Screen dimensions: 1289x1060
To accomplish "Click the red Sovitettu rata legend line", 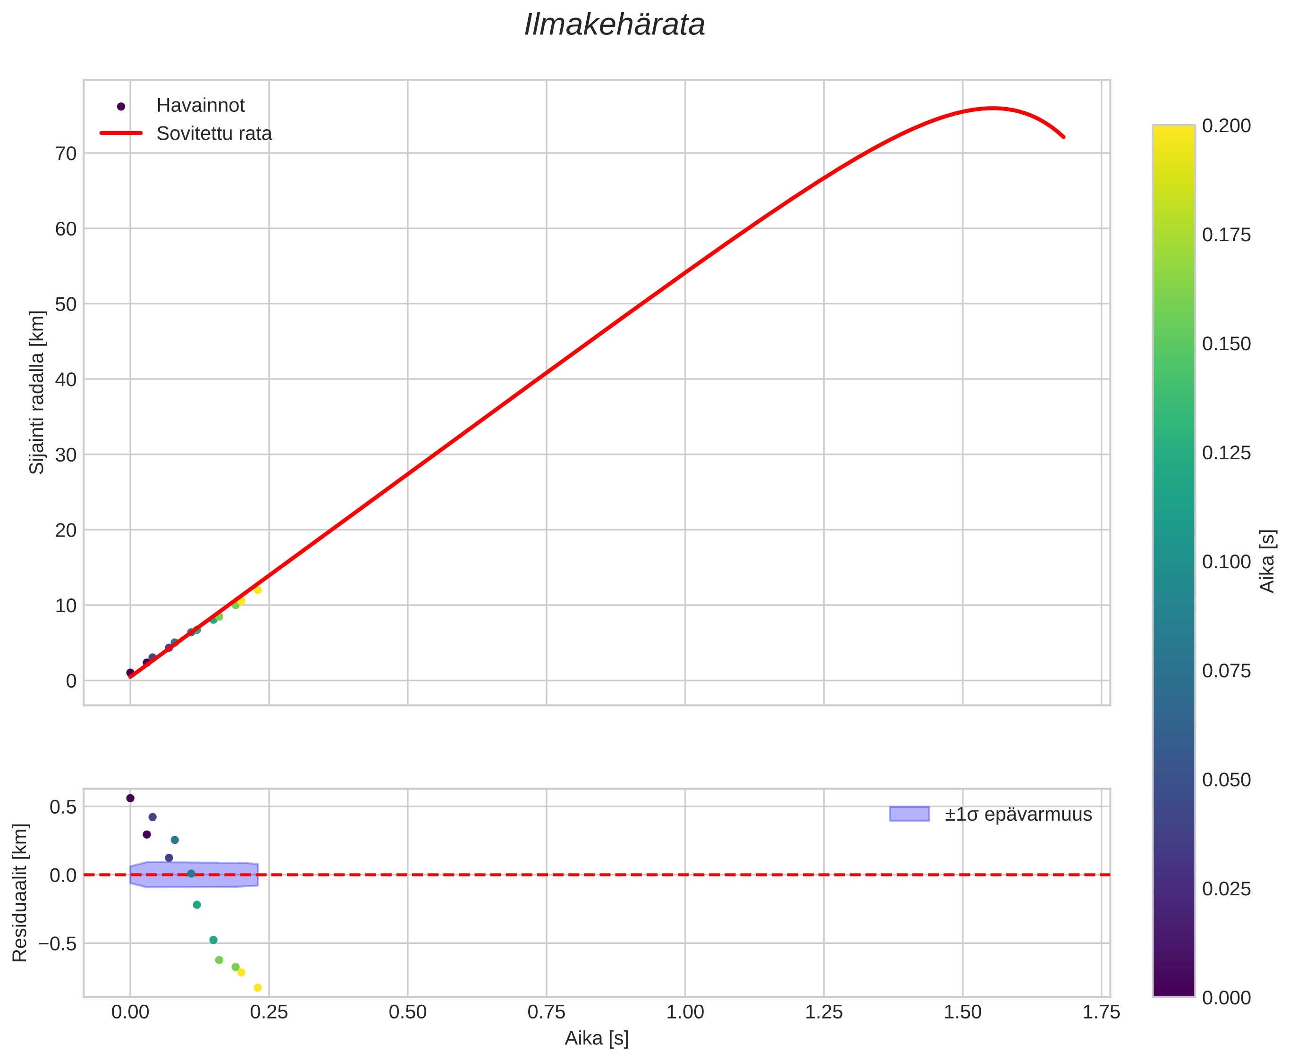I will click(x=121, y=133).
